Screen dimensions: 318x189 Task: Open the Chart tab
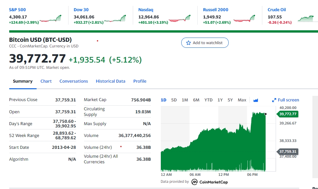(46, 81)
